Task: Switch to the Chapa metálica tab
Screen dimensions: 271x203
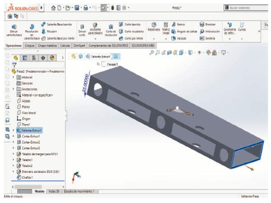Action: (47, 46)
